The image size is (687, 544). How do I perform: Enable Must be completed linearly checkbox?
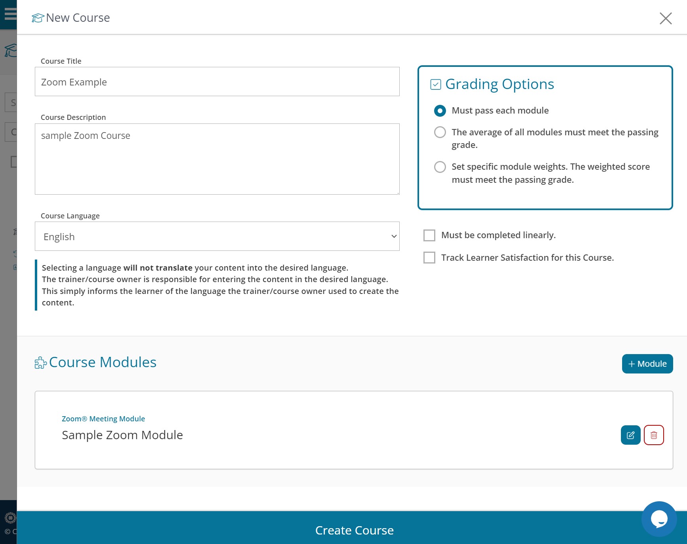(429, 235)
